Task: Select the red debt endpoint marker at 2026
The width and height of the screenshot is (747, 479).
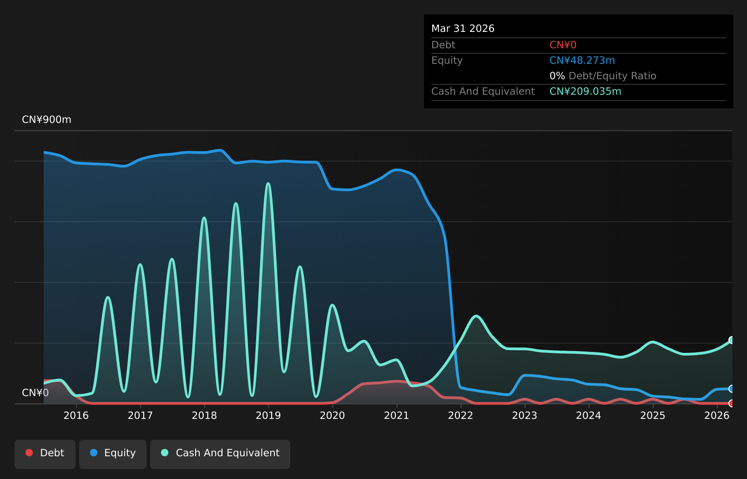Action: click(x=732, y=403)
